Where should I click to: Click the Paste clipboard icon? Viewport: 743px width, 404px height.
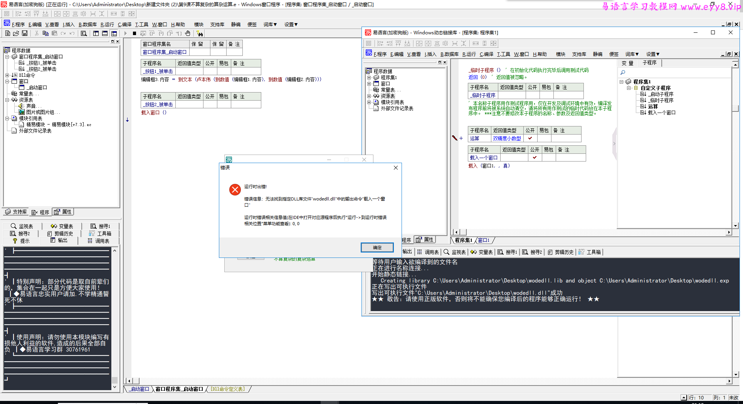tap(54, 34)
